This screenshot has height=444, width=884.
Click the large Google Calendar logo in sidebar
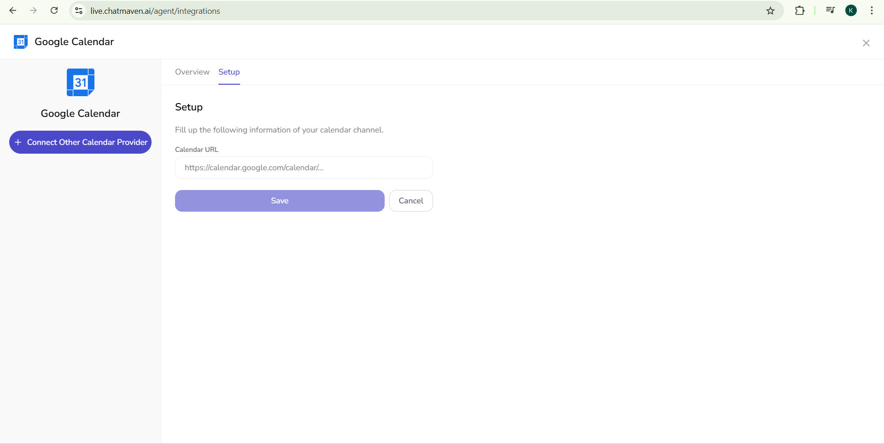(81, 82)
